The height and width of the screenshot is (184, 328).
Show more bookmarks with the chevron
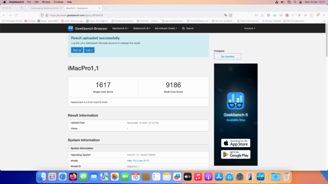324,21
